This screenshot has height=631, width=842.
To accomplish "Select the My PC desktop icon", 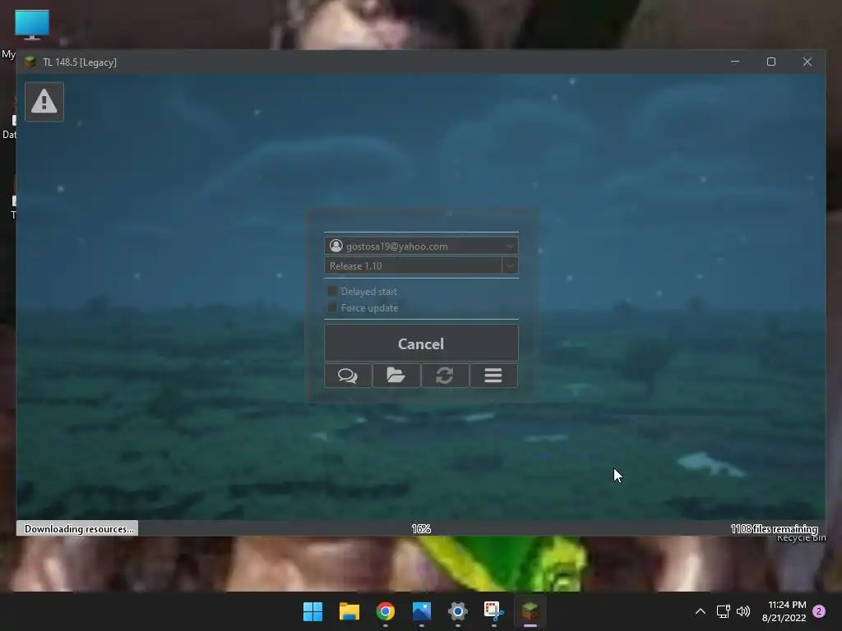I will click(31, 25).
